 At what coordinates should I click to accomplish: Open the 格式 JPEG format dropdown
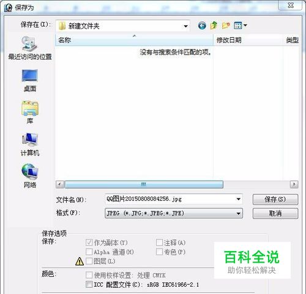click(x=174, y=213)
